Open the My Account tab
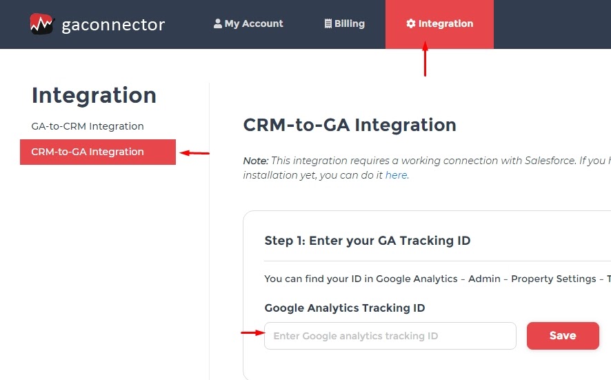The width and height of the screenshot is (611, 380). [x=249, y=23]
